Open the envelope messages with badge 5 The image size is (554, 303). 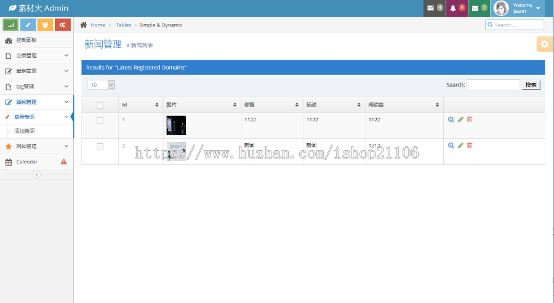tap(479, 8)
